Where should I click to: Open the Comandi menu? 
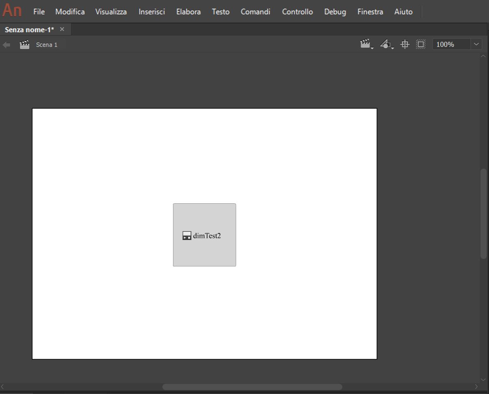(255, 12)
